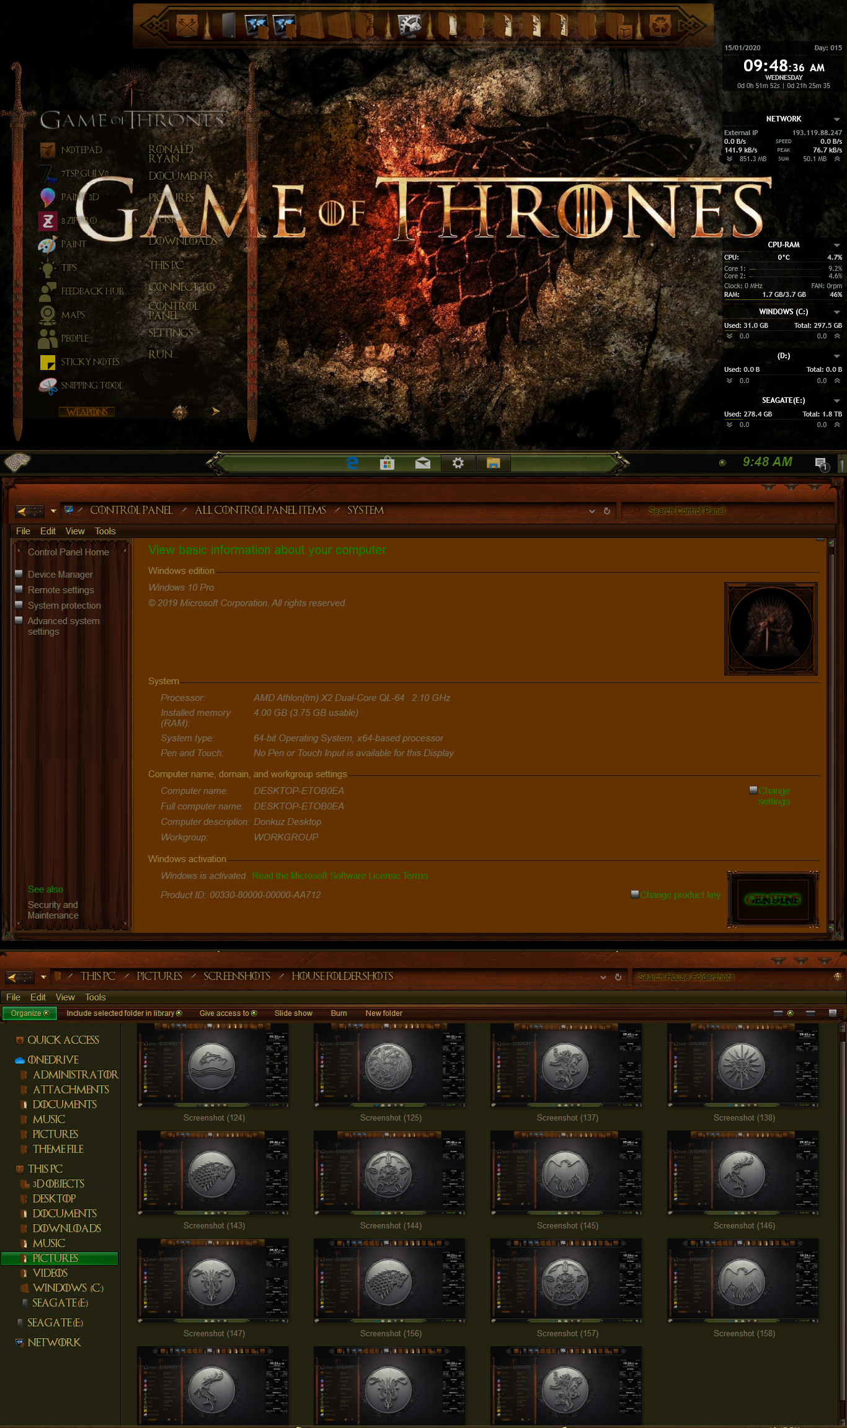The image size is (847, 1428).
Task: Open Edit menu in House Foldershots window
Action: (x=38, y=997)
